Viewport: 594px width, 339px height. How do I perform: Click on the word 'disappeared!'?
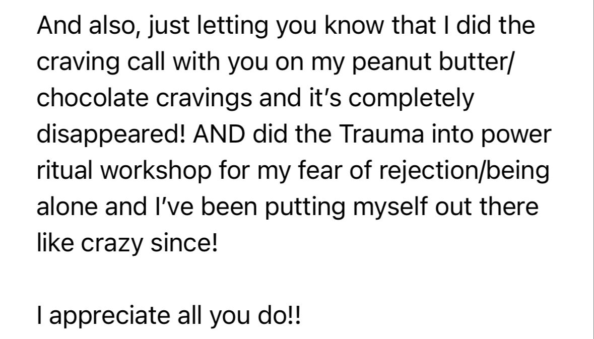pyautogui.click(x=111, y=134)
